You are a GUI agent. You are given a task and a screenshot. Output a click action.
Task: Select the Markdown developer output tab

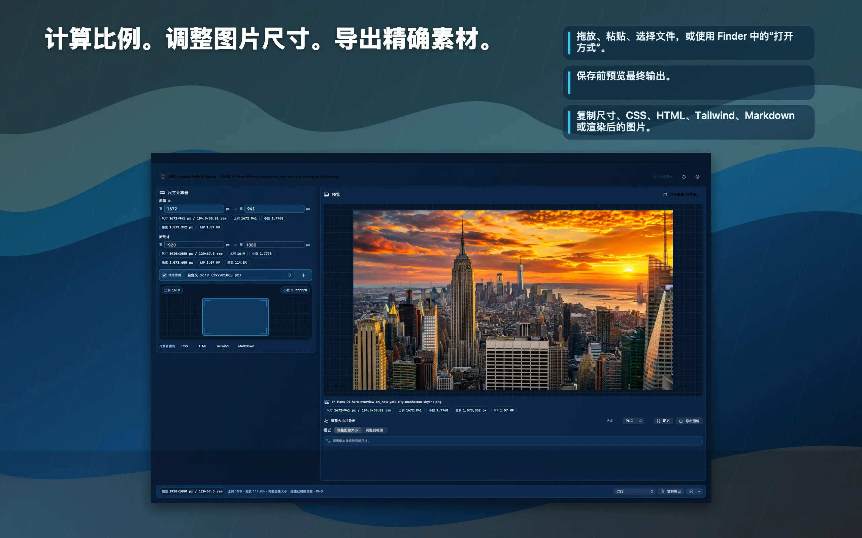246,346
